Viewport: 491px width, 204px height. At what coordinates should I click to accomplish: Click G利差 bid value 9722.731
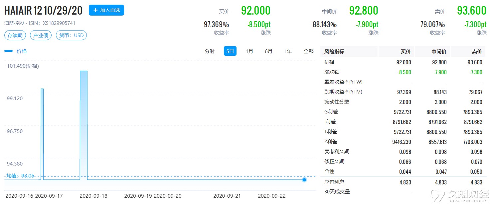[403, 112]
